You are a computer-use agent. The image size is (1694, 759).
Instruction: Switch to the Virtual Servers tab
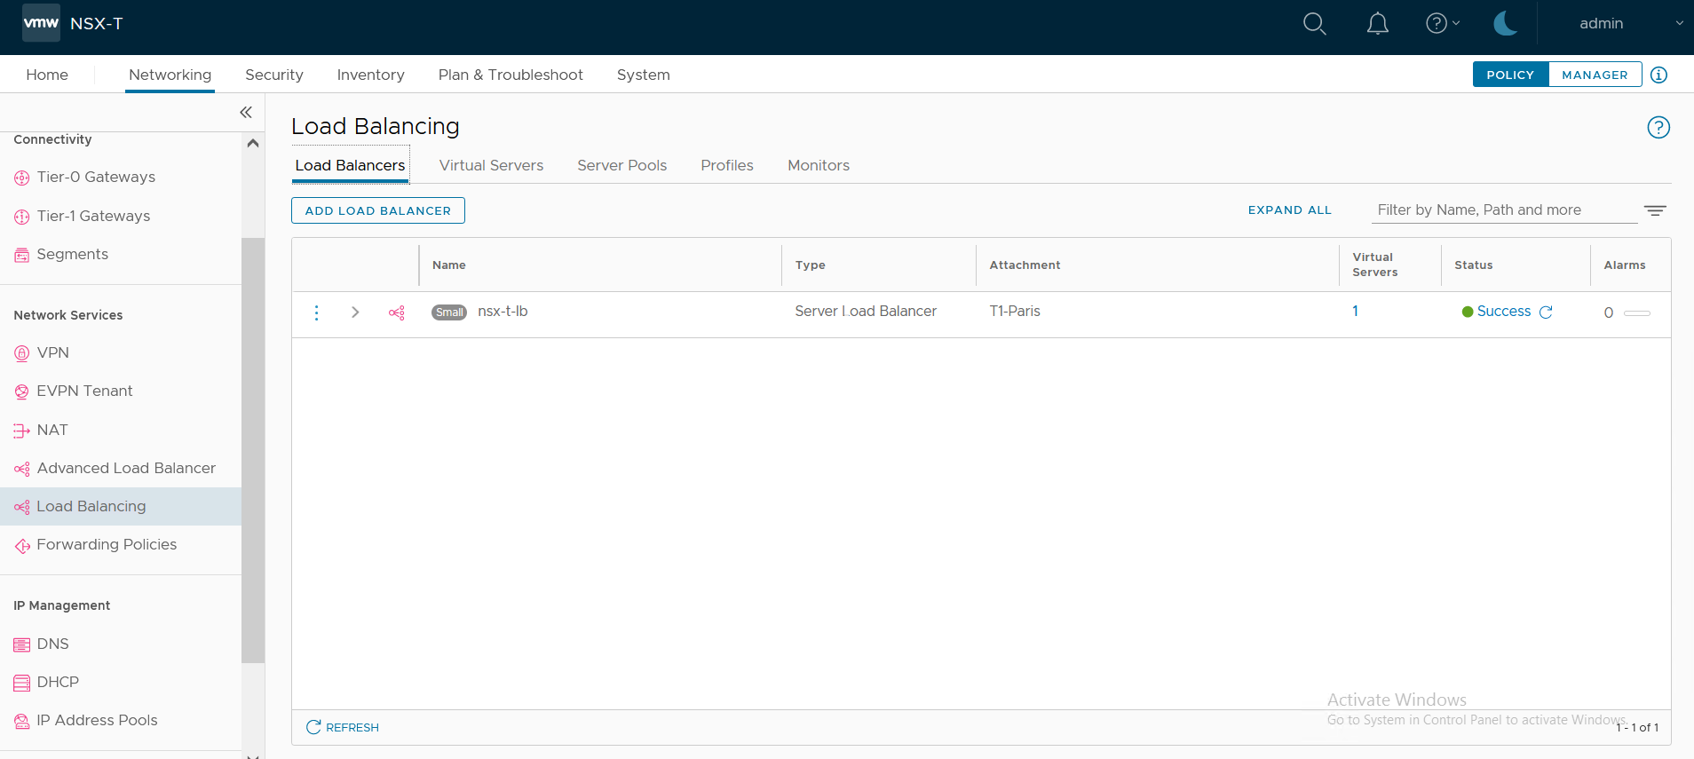[491, 165]
